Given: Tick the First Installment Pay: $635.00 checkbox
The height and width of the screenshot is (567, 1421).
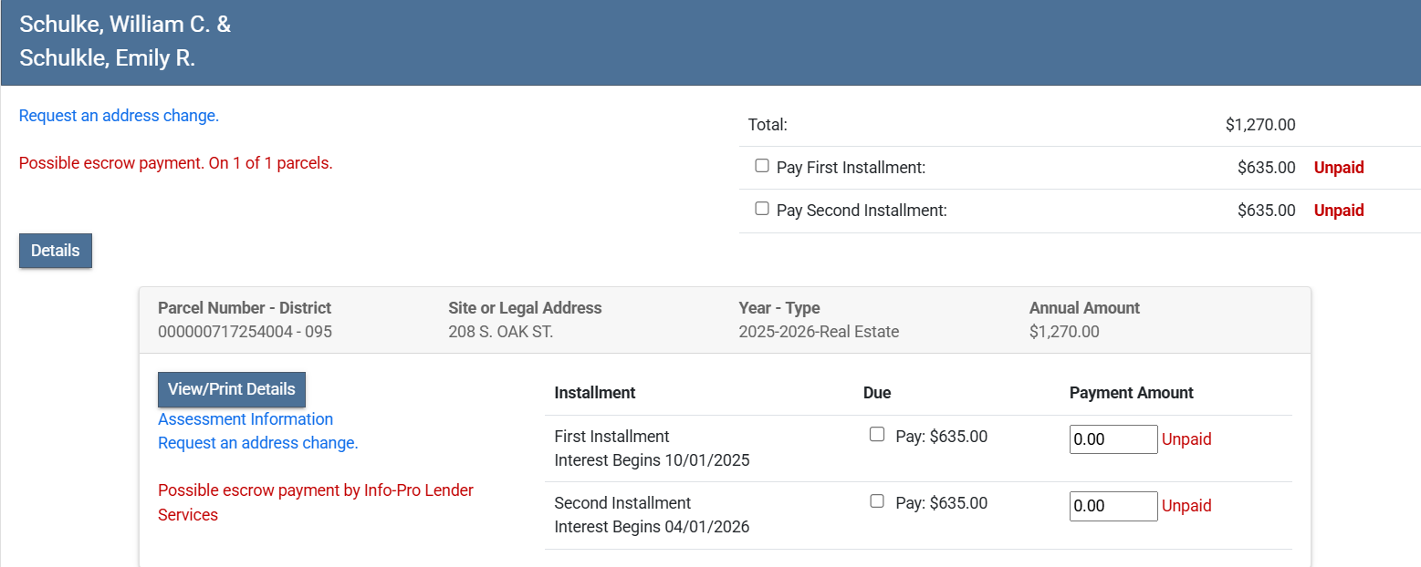Looking at the screenshot, I should 877,435.
